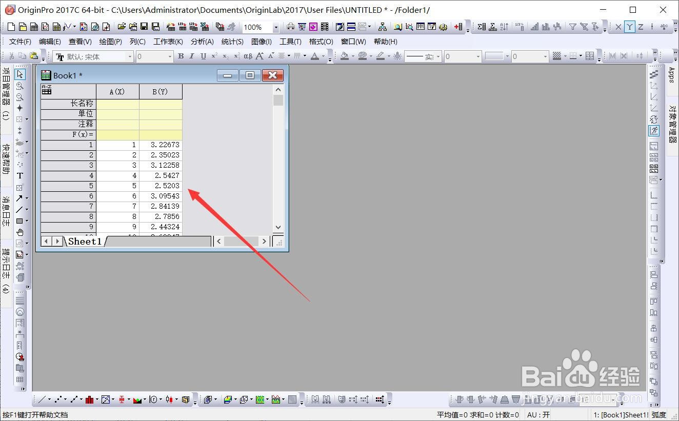Select the Arrow drawing tool
This screenshot has width=679, height=421.
pyautogui.click(x=19, y=198)
